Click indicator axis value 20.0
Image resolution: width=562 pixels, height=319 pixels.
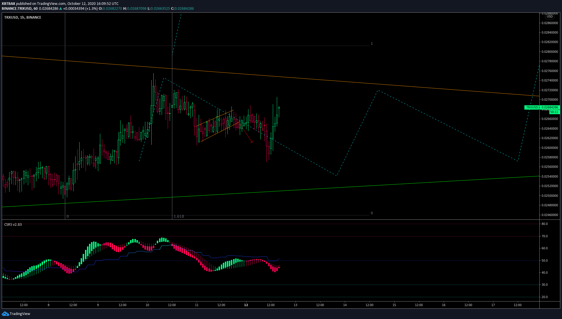pyautogui.click(x=544, y=297)
